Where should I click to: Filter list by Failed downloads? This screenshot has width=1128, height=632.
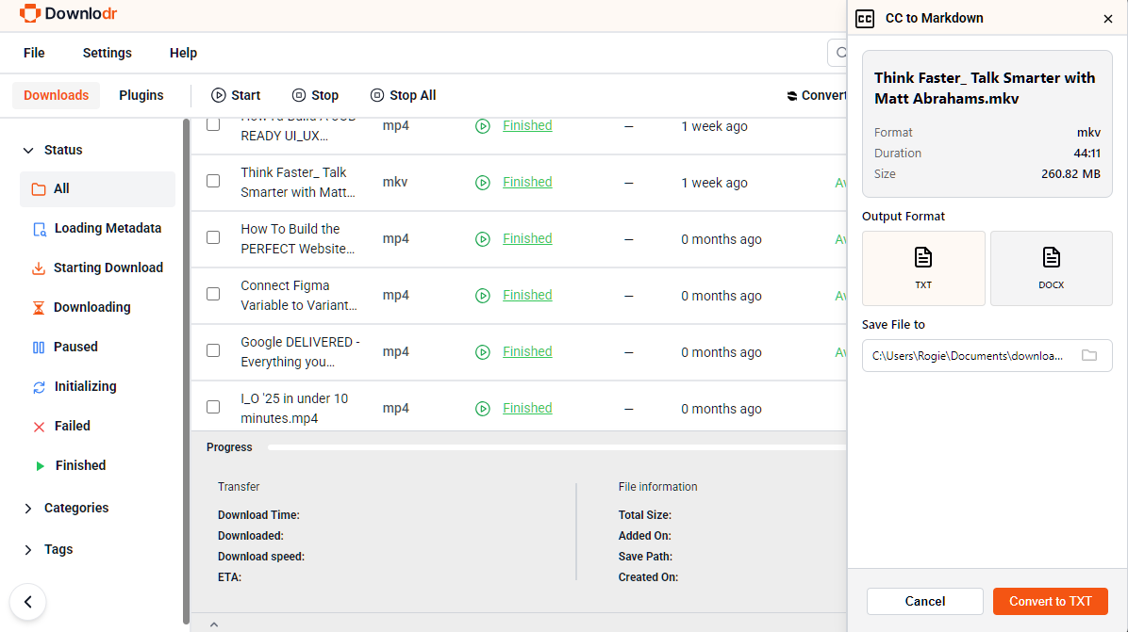(72, 426)
